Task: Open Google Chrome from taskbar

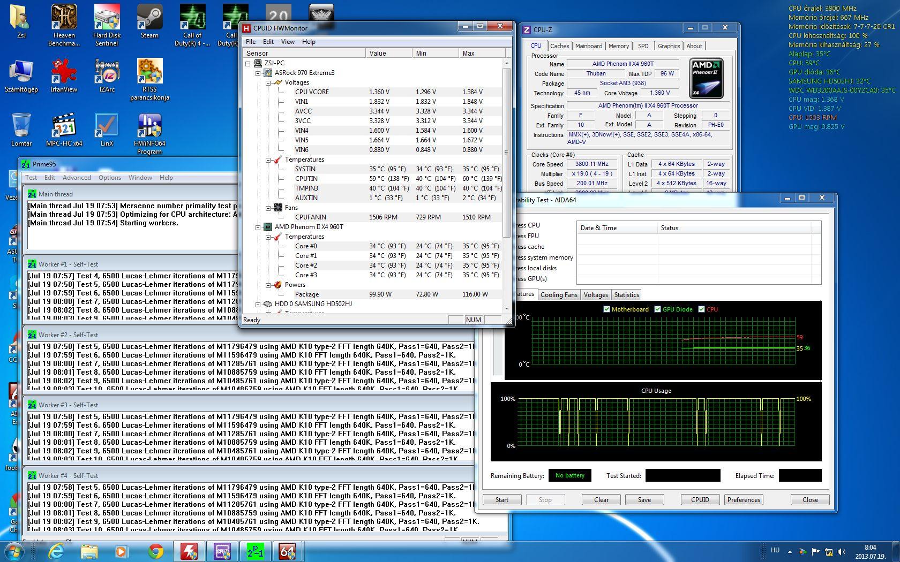Action: (155, 551)
